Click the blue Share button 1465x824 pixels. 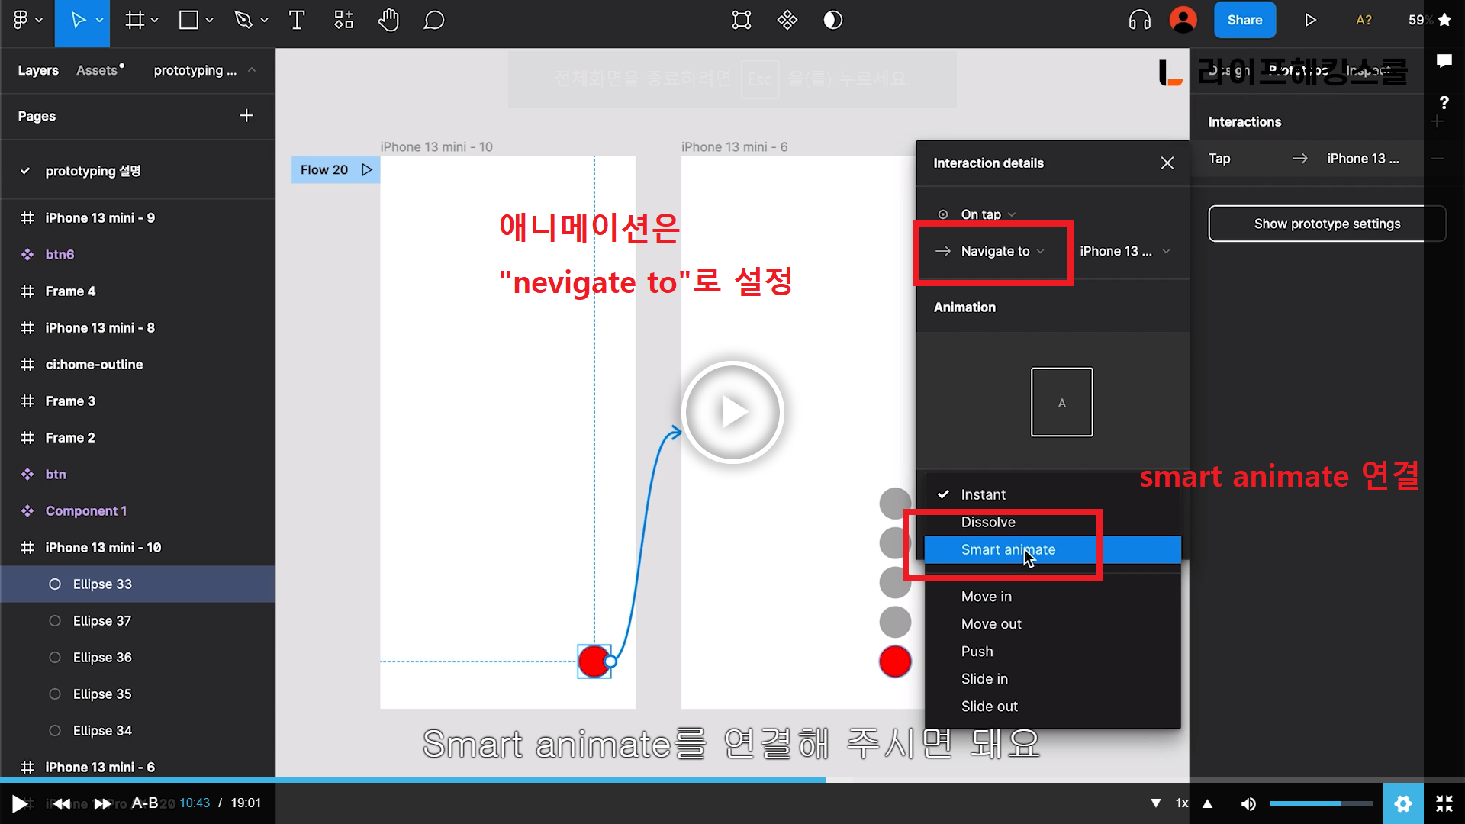click(1244, 21)
